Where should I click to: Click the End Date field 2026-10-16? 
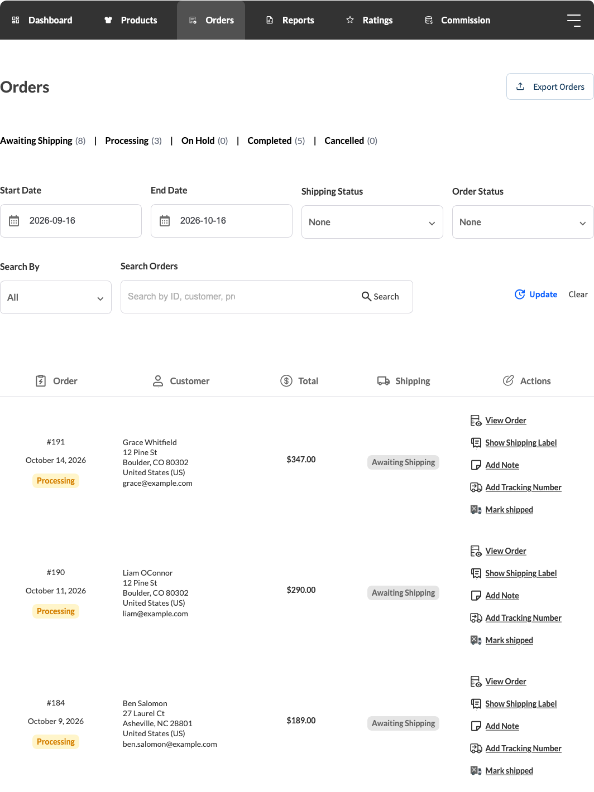click(x=222, y=221)
